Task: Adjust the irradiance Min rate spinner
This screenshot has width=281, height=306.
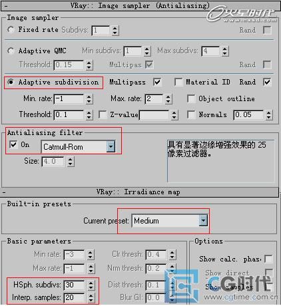Action: [91, 255]
